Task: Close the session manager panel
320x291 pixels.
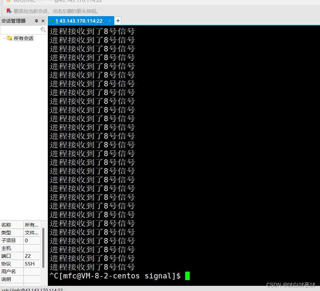Action: (43, 21)
